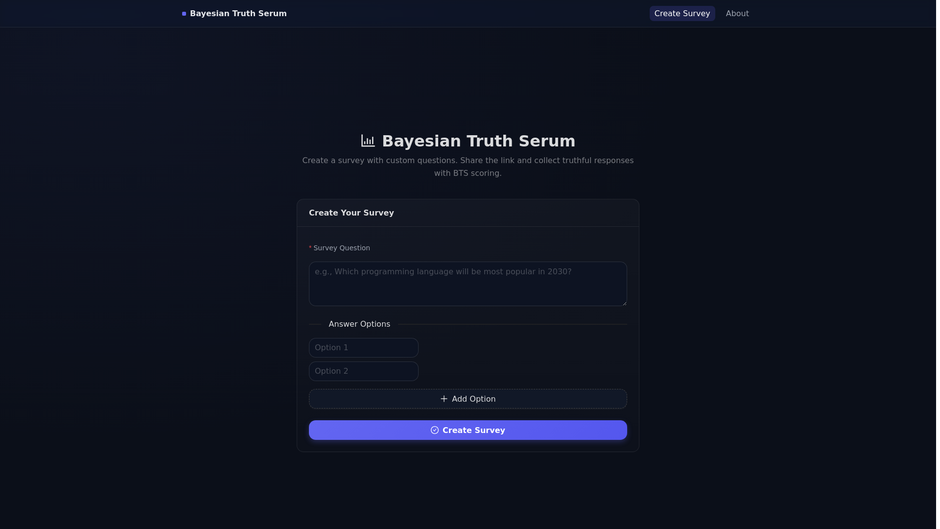Screen dimensions: 940x529
Task: Click into the Option 1 field
Action: 363,348
